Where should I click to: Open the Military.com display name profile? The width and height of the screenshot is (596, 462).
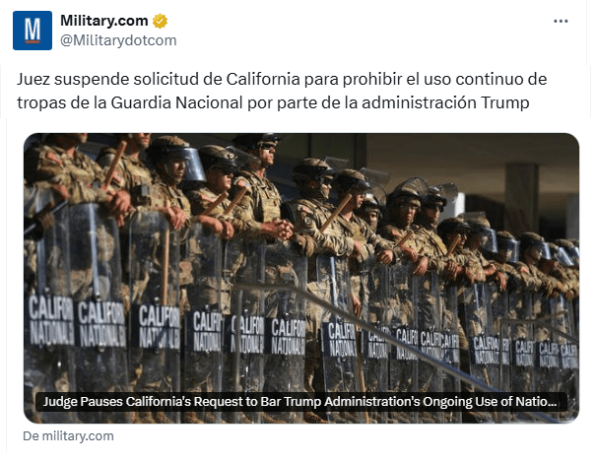click(104, 21)
